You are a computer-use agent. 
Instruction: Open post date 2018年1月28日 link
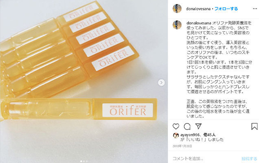(182, 146)
